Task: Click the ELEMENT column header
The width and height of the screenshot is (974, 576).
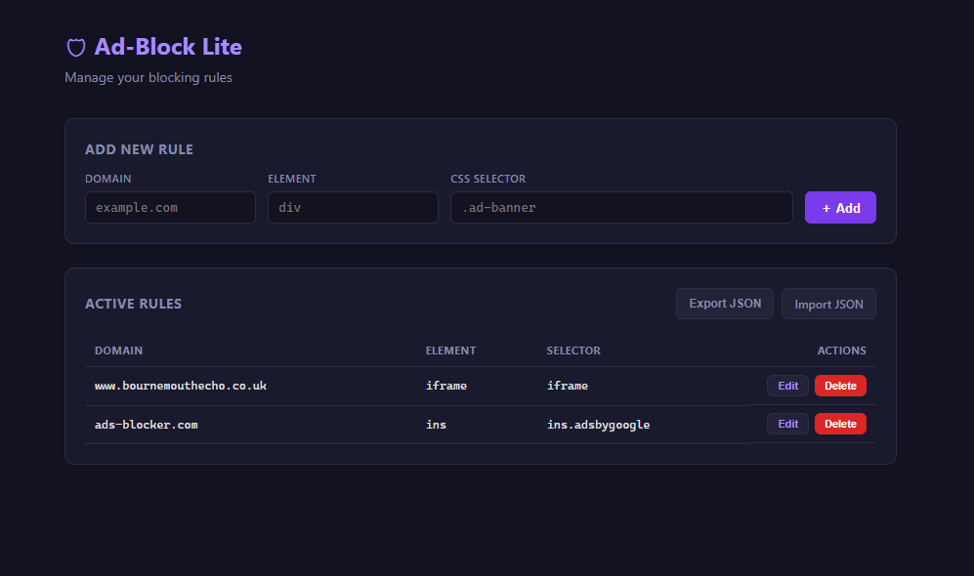Action: 450,350
